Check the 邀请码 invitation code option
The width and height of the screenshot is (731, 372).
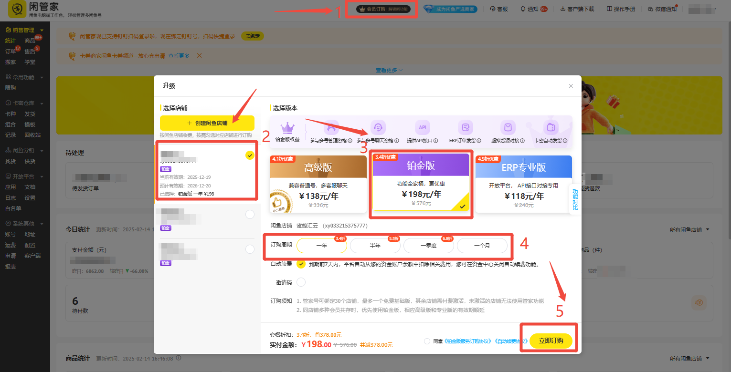(301, 282)
